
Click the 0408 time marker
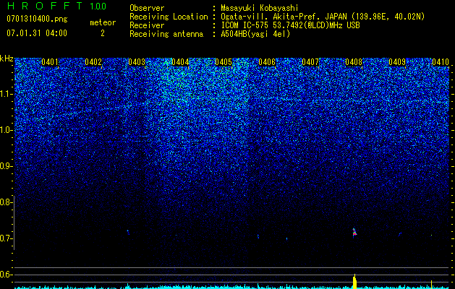point(354,62)
